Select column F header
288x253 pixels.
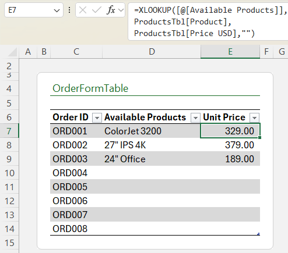(266, 52)
